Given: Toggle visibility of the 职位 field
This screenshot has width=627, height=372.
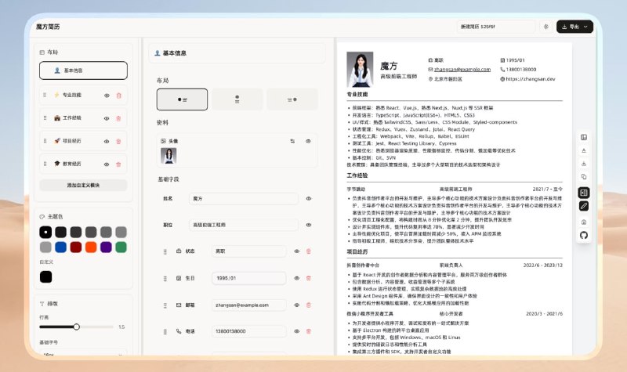Looking at the screenshot, I should (x=309, y=225).
